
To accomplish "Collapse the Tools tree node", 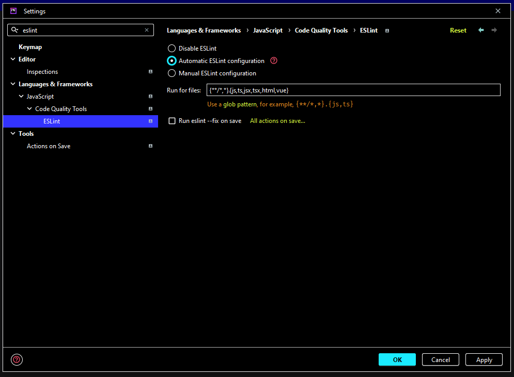I will click(13, 134).
